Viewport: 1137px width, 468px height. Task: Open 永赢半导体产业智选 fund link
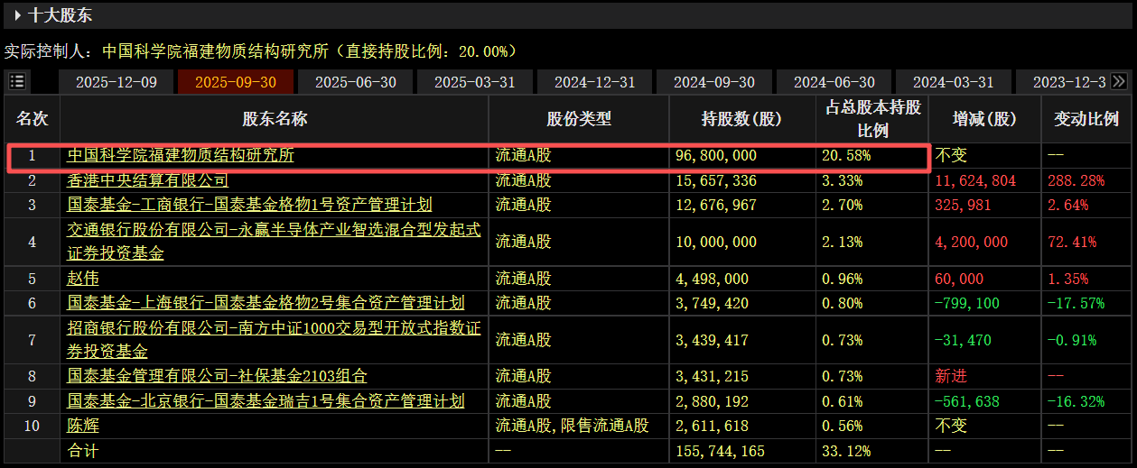coord(274,242)
